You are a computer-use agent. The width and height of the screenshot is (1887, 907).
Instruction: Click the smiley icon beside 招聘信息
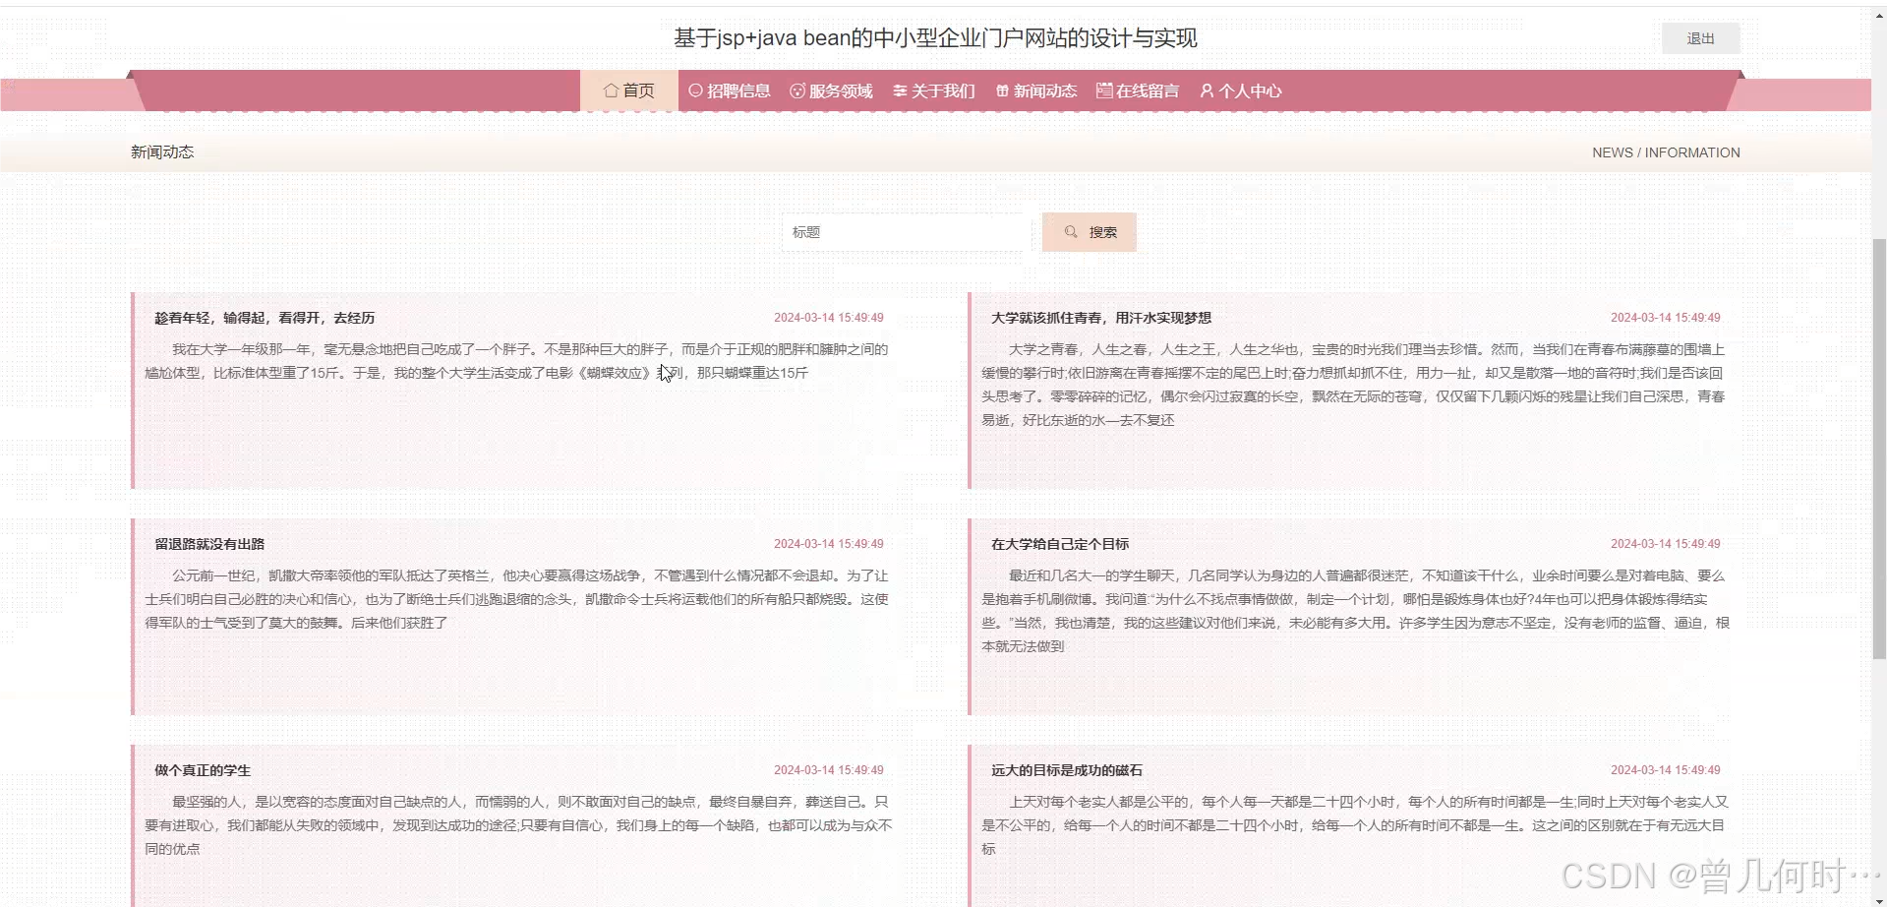pos(694,90)
